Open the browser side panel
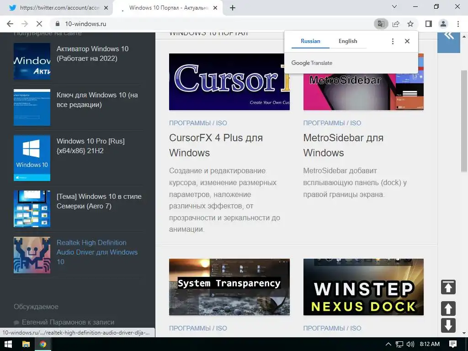This screenshot has width=468, height=351. click(x=429, y=24)
